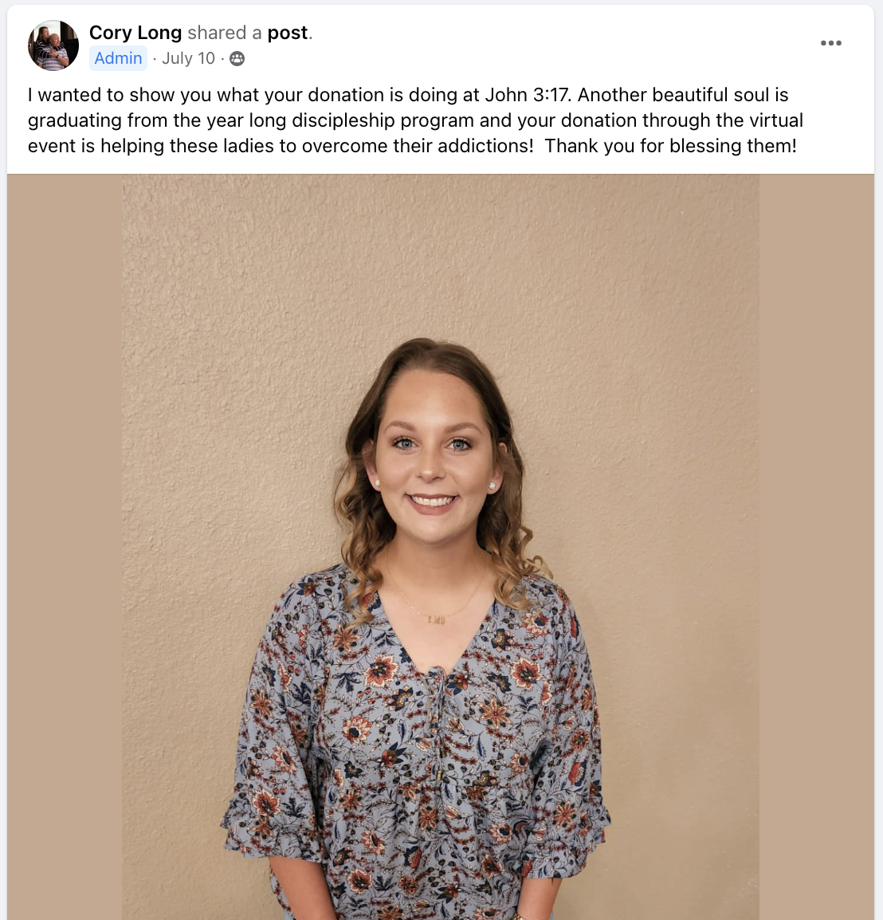The height and width of the screenshot is (920, 883).
Task: Click the group members privacy icon
Action: (x=237, y=59)
